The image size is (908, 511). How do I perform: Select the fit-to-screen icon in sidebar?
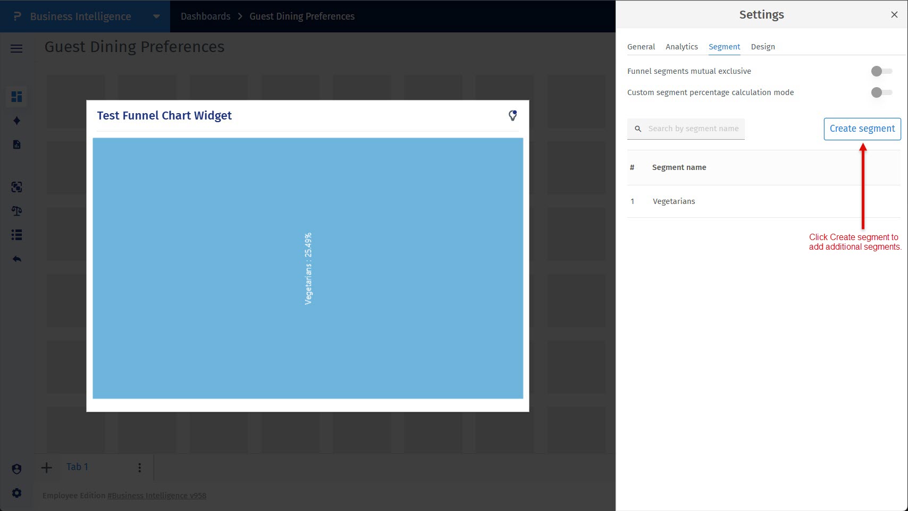16,187
